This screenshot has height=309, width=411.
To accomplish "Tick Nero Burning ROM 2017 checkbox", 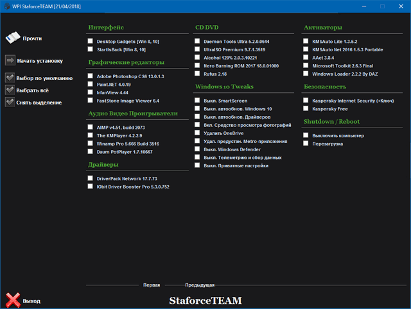I will tap(197, 65).
